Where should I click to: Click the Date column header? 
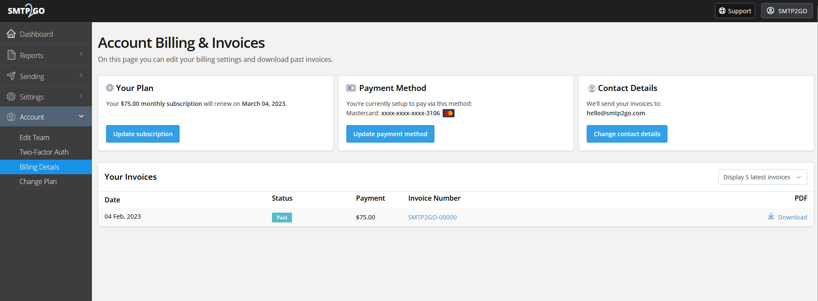(x=112, y=200)
